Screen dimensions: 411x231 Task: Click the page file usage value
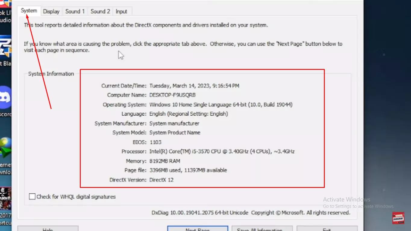point(188,170)
